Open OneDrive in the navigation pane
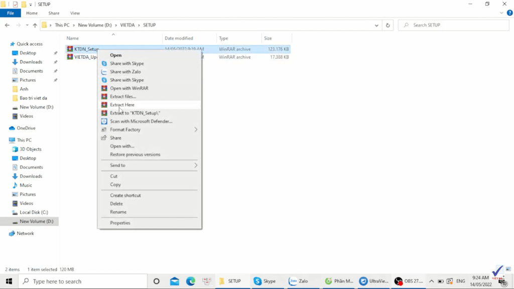This screenshot has height=289, width=514. click(26, 128)
